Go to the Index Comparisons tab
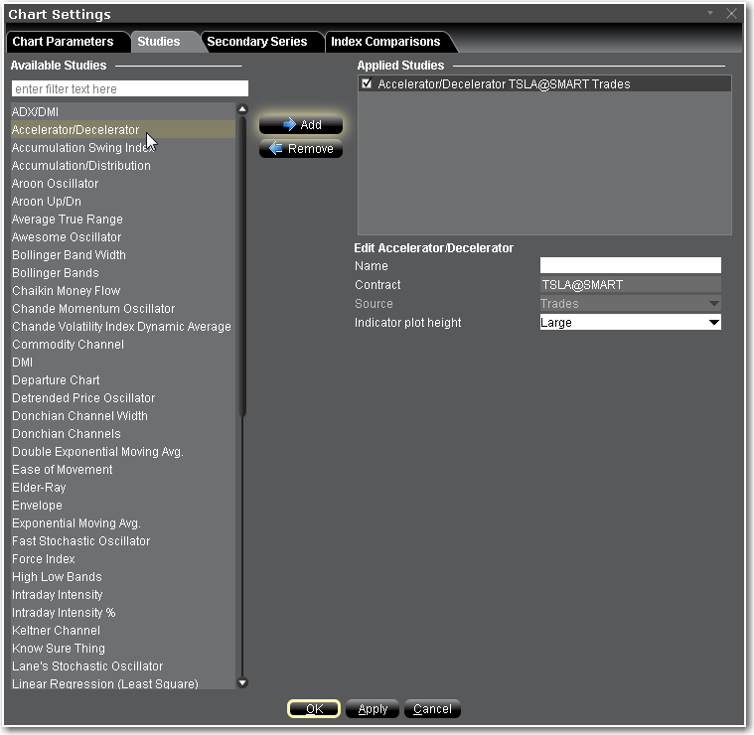 tap(385, 42)
